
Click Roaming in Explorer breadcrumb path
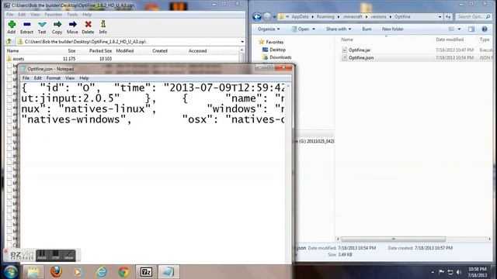(325, 17)
